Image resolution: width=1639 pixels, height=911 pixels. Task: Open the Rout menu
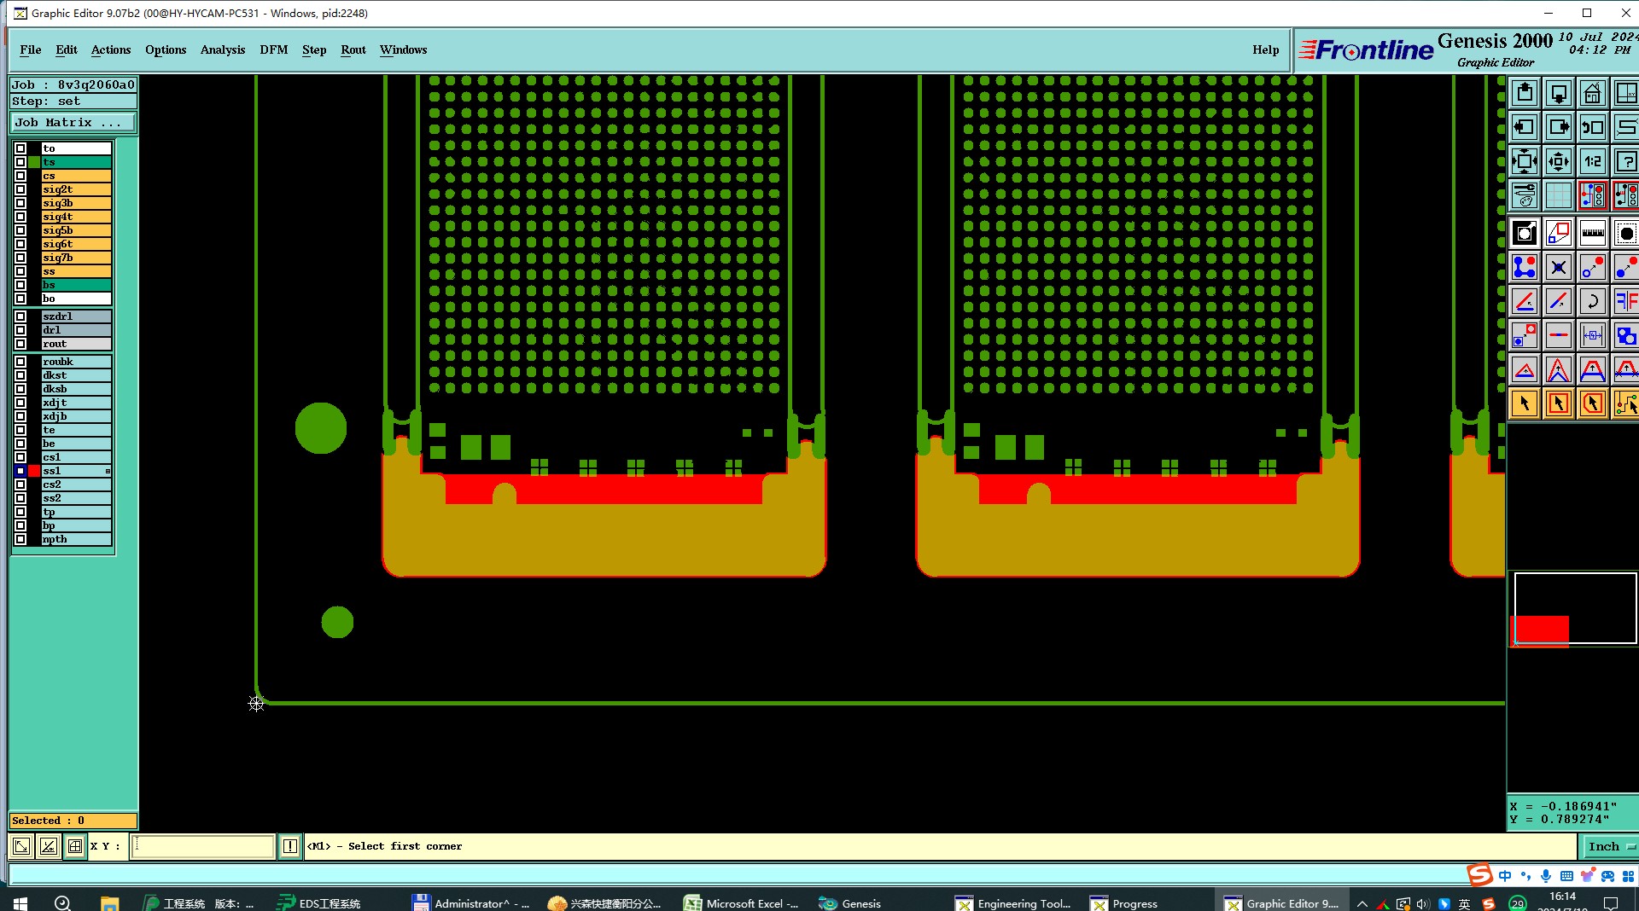[x=353, y=49]
